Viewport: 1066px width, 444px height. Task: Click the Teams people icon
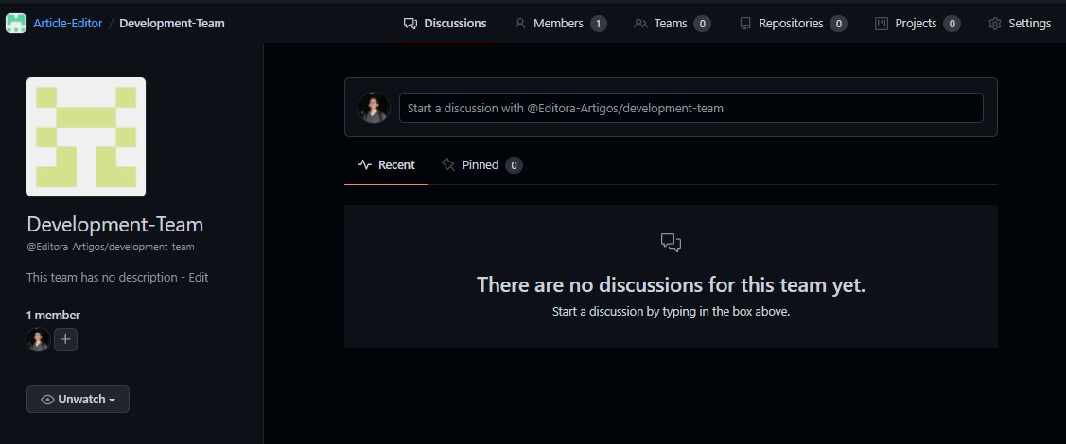point(639,24)
